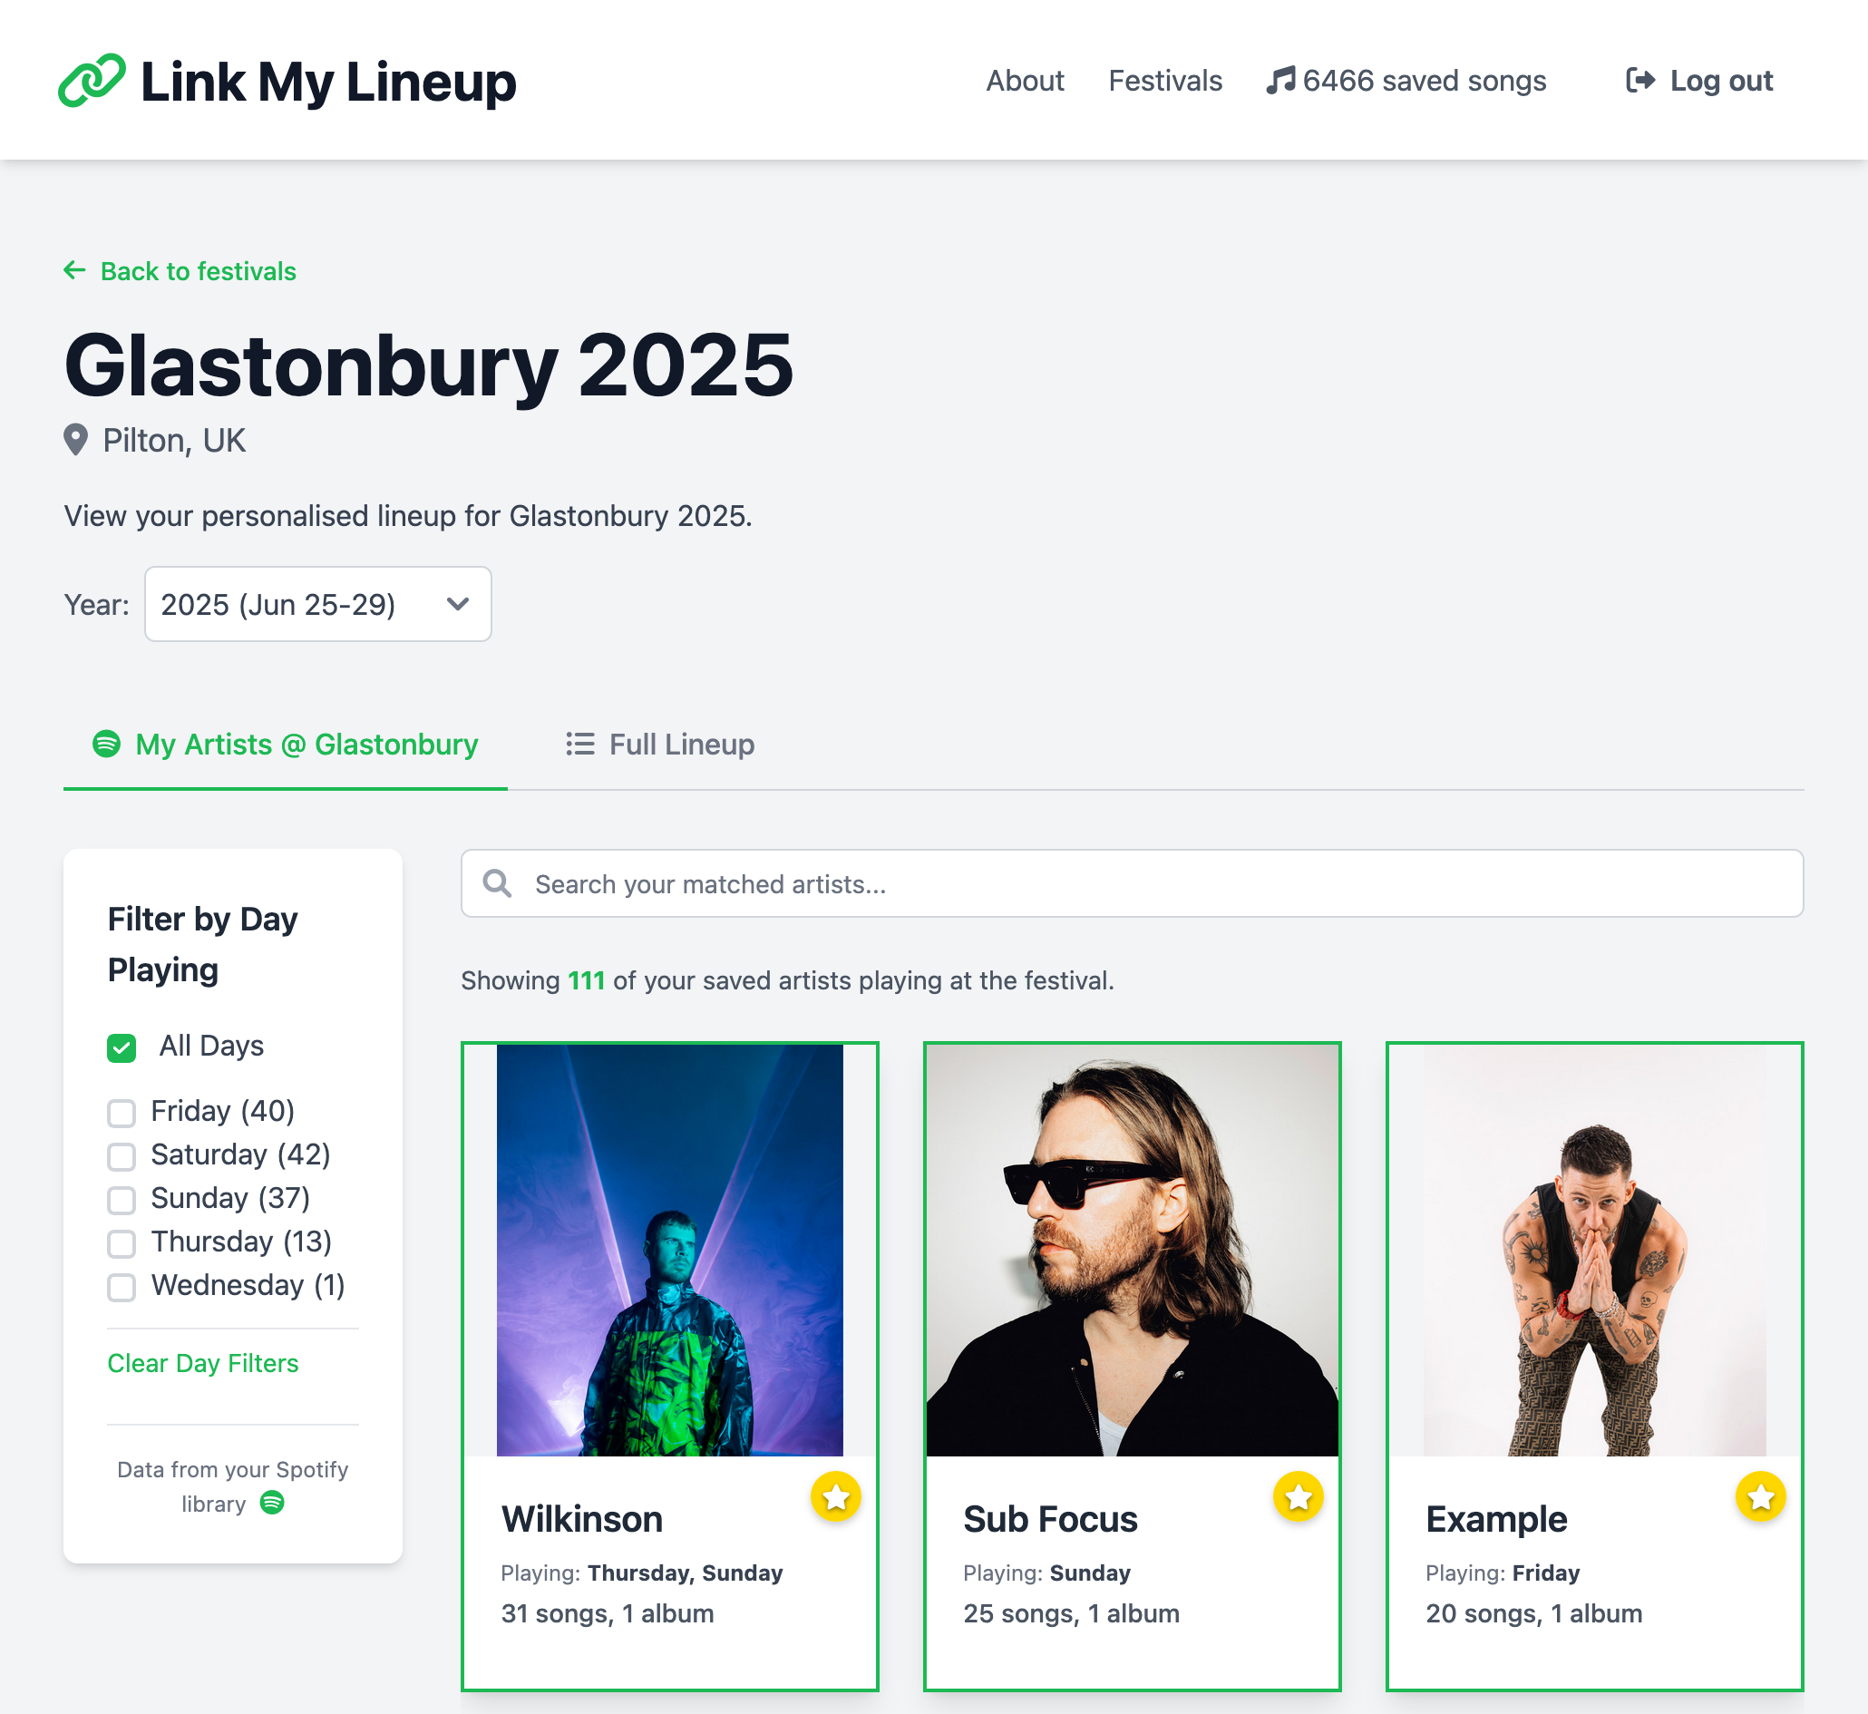Toggle the gold star on Example card
Screen dimensions: 1868x1714
1759,1496
